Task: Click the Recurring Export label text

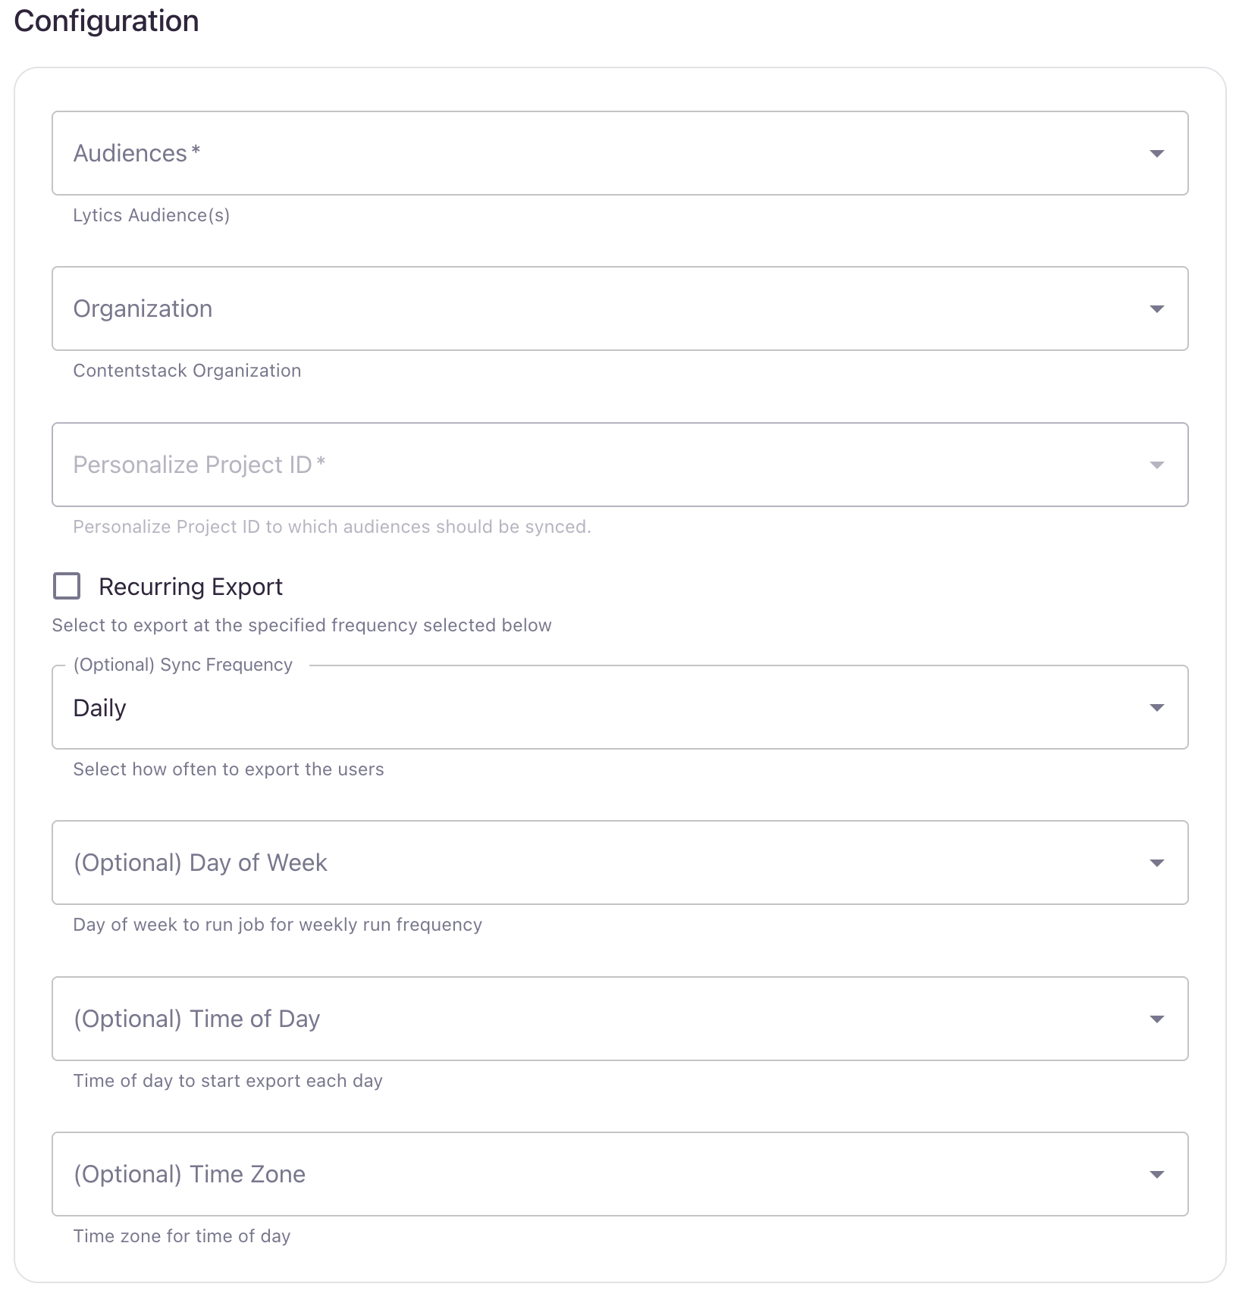Action: pyautogui.click(x=190, y=587)
